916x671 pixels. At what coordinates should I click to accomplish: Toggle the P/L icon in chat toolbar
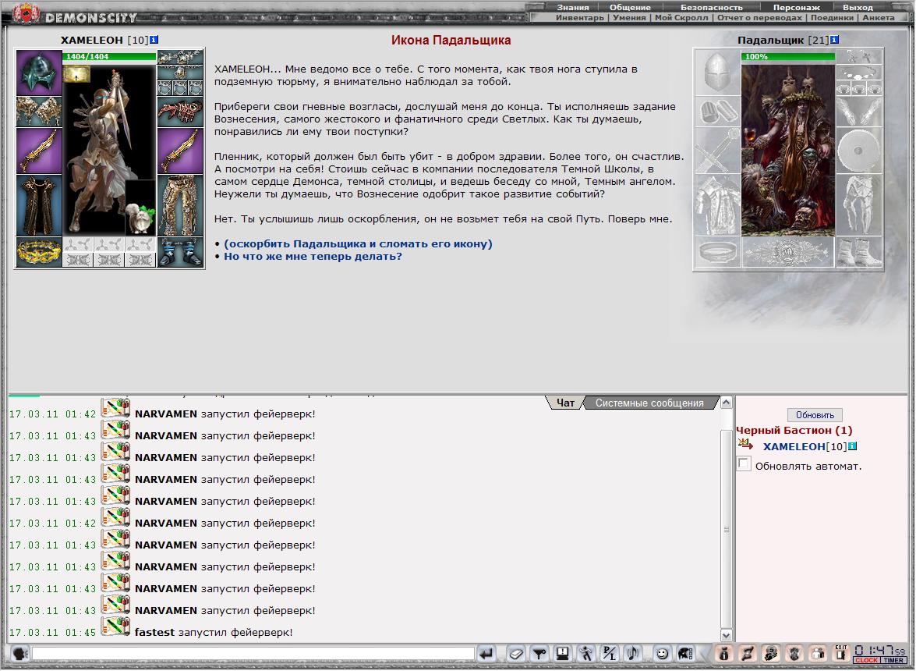coord(610,654)
